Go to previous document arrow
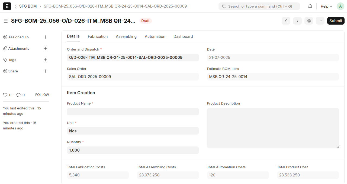 (286, 21)
